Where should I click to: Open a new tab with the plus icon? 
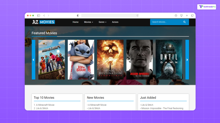(187, 16)
